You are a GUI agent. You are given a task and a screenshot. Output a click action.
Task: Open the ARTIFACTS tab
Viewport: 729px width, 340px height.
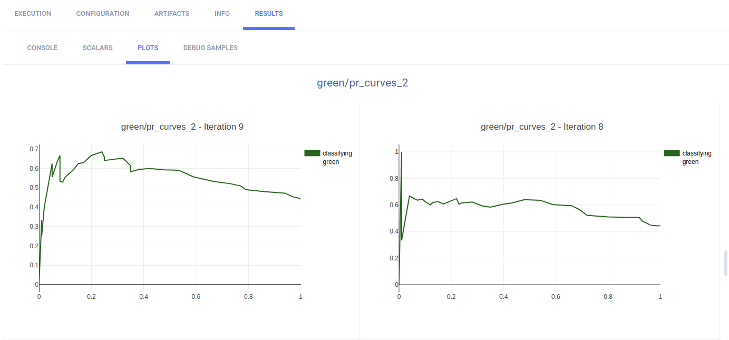(x=172, y=14)
